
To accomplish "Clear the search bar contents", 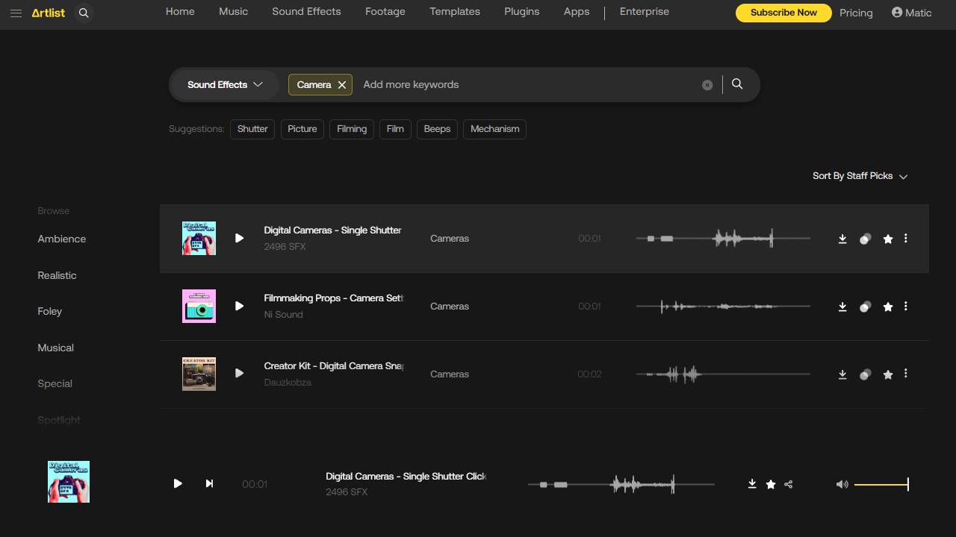I will [707, 85].
